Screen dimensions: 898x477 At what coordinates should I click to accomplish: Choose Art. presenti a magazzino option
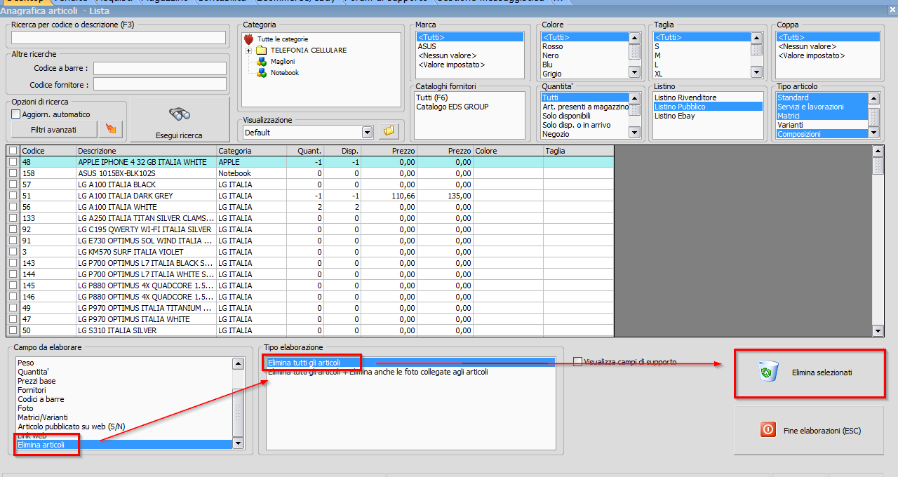[585, 107]
